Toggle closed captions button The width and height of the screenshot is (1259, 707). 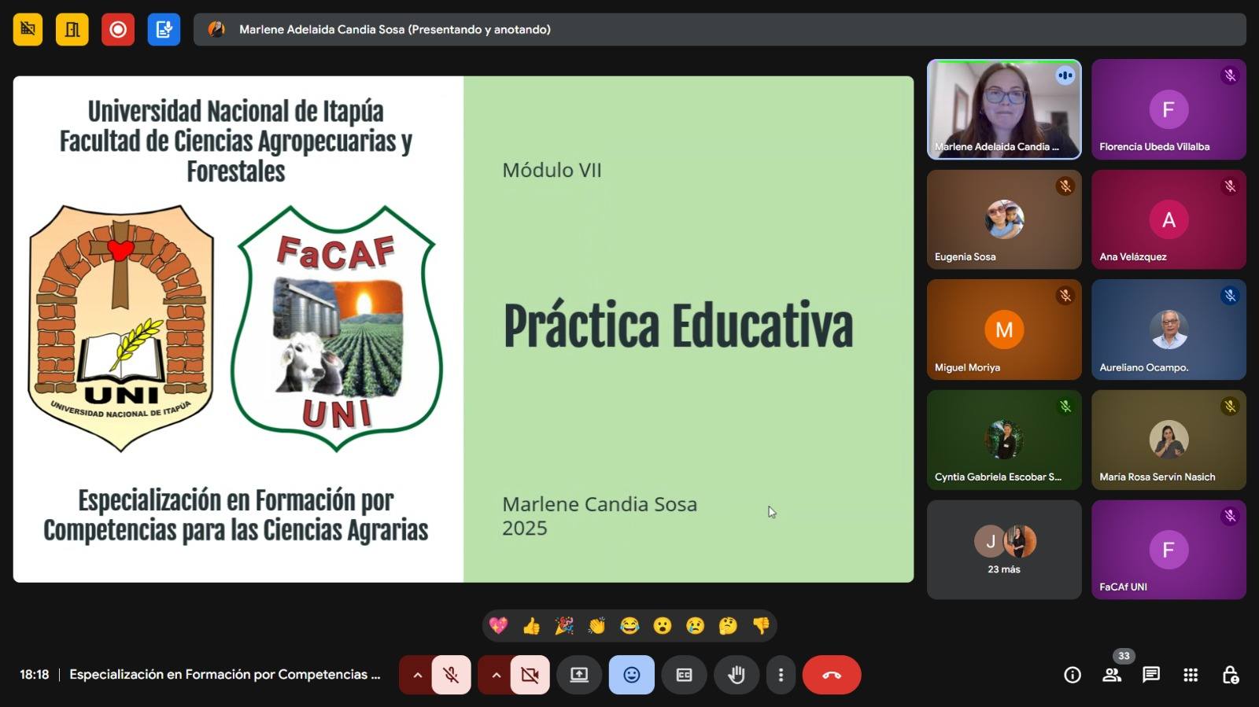pos(684,675)
